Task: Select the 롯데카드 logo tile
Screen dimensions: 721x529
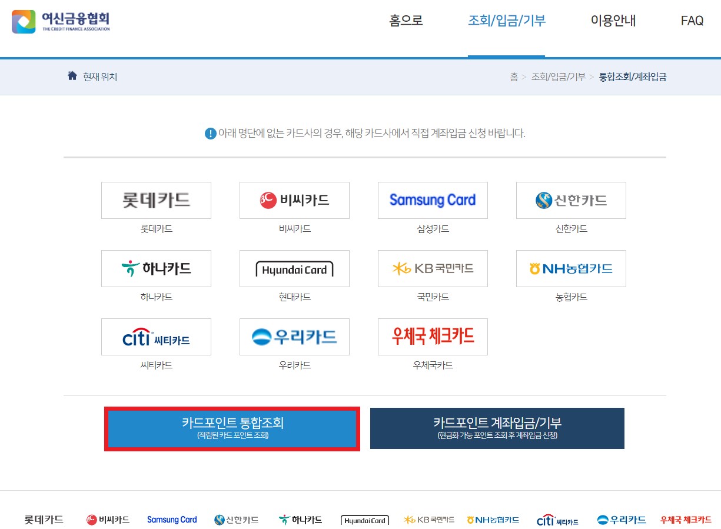Action: pyautogui.click(x=156, y=200)
